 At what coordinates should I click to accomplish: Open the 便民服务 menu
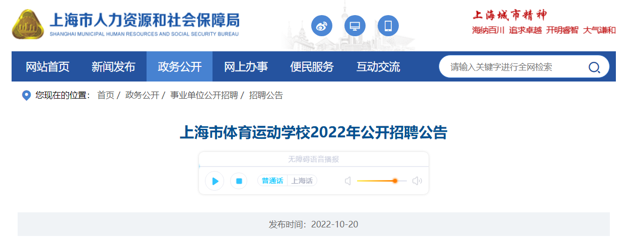[312, 66]
